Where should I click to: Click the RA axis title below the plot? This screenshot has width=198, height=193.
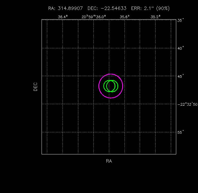pyautogui.click(x=109, y=161)
